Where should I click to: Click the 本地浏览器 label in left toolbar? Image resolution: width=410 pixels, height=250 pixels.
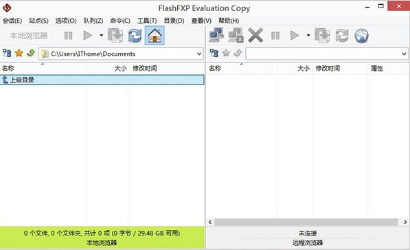click(29, 36)
